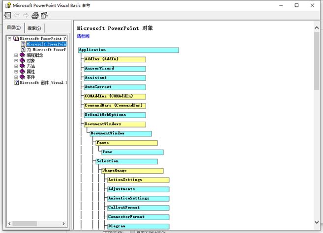This screenshot has width=323, height=233.
Task: Open the AnimationSettings object box
Action: pos(138,199)
